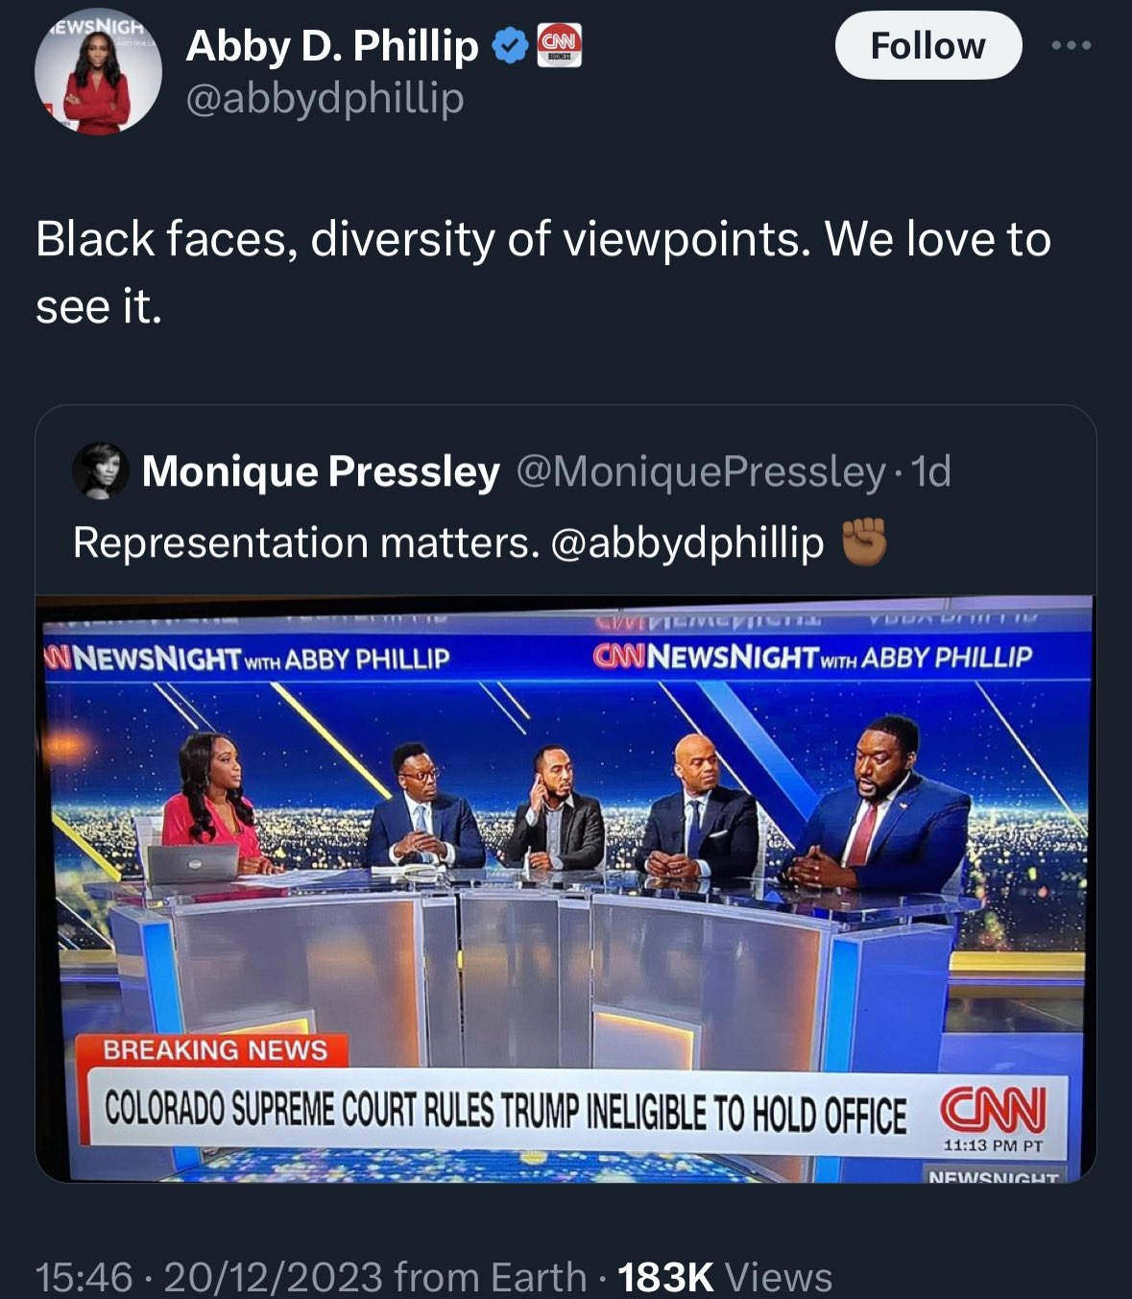Click the @MoniquePressley handle
This screenshot has height=1299, width=1132.
[701, 470]
